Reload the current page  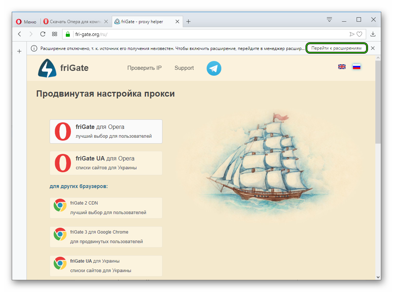click(43, 34)
